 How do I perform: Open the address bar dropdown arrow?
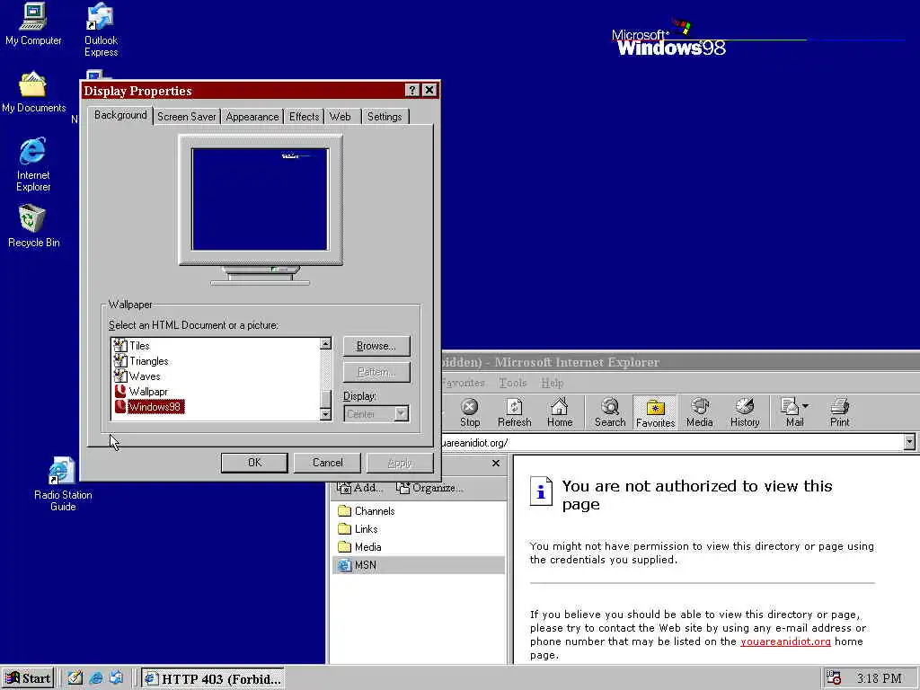click(909, 442)
